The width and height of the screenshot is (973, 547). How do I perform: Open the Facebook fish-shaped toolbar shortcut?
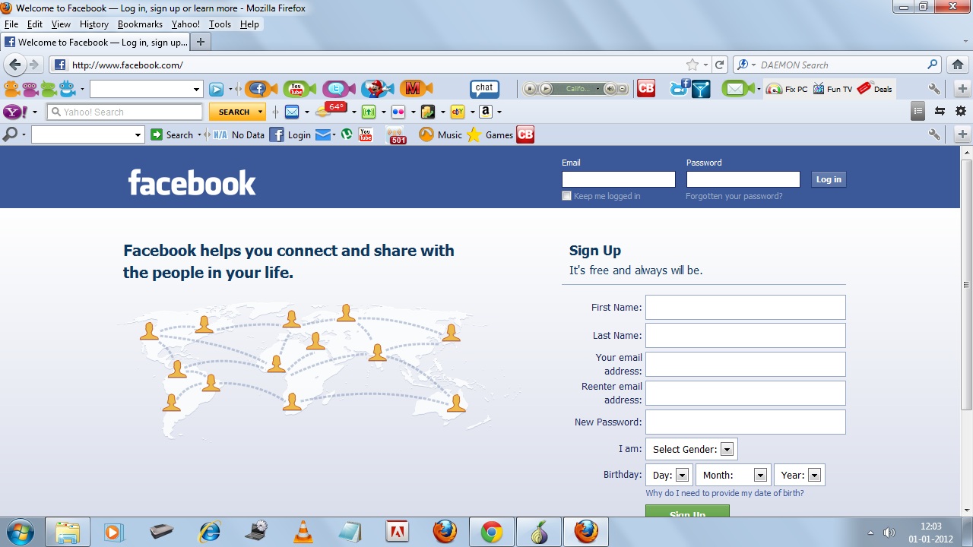click(x=261, y=89)
